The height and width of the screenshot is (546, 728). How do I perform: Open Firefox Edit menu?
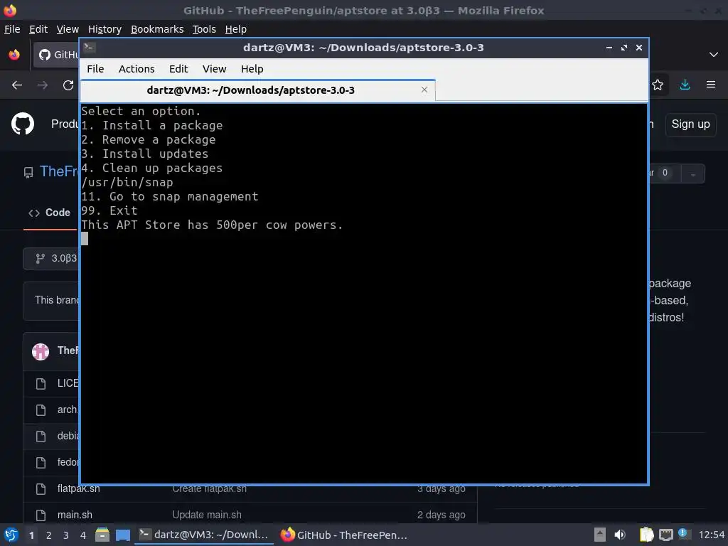(38, 29)
